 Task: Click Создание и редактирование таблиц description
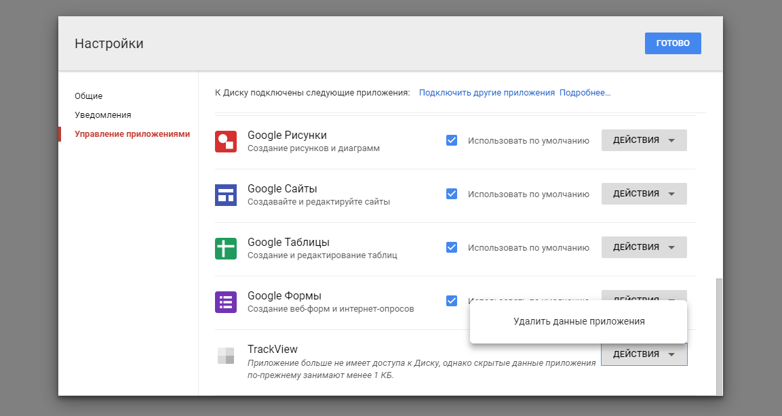322,255
